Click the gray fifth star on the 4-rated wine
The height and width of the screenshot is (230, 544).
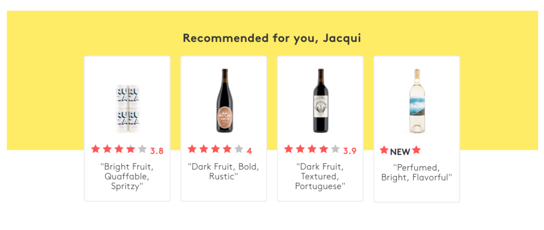tap(239, 149)
